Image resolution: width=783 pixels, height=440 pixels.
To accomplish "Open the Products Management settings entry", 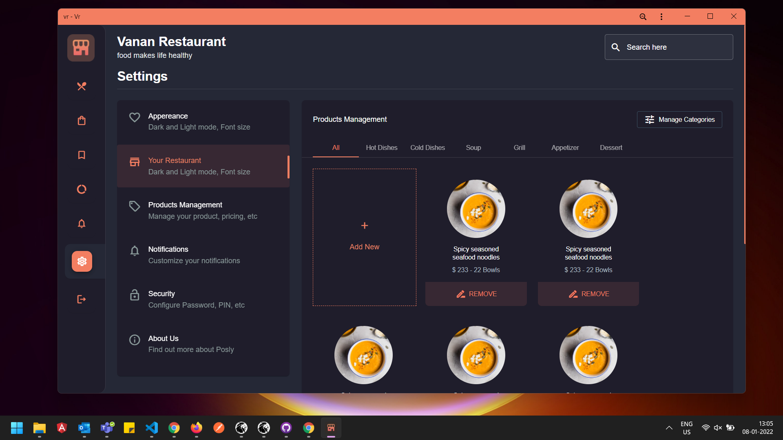I will 203,210.
